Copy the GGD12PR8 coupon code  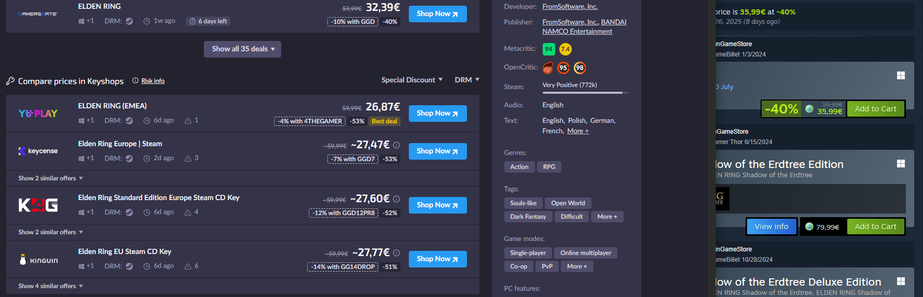click(x=343, y=213)
